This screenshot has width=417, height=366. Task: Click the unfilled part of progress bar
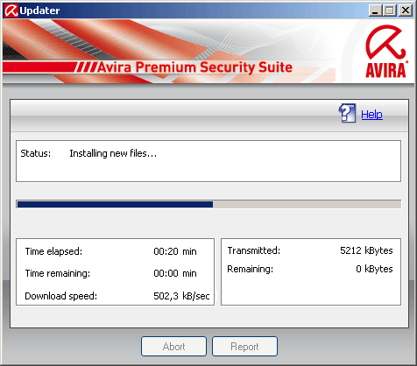pos(307,204)
